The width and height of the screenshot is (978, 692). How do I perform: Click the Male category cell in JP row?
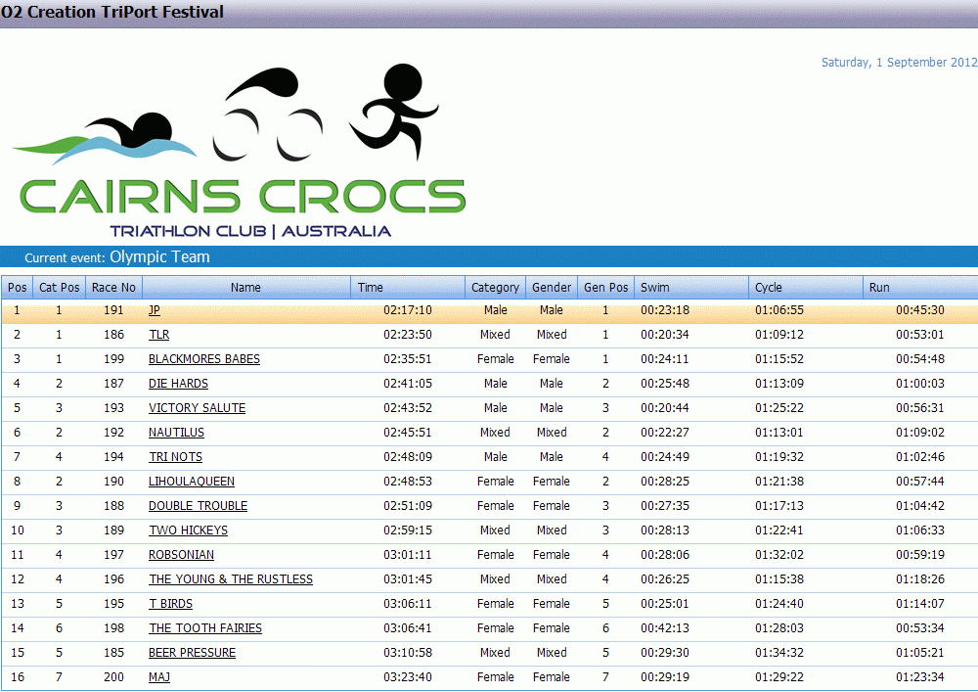[x=495, y=310]
